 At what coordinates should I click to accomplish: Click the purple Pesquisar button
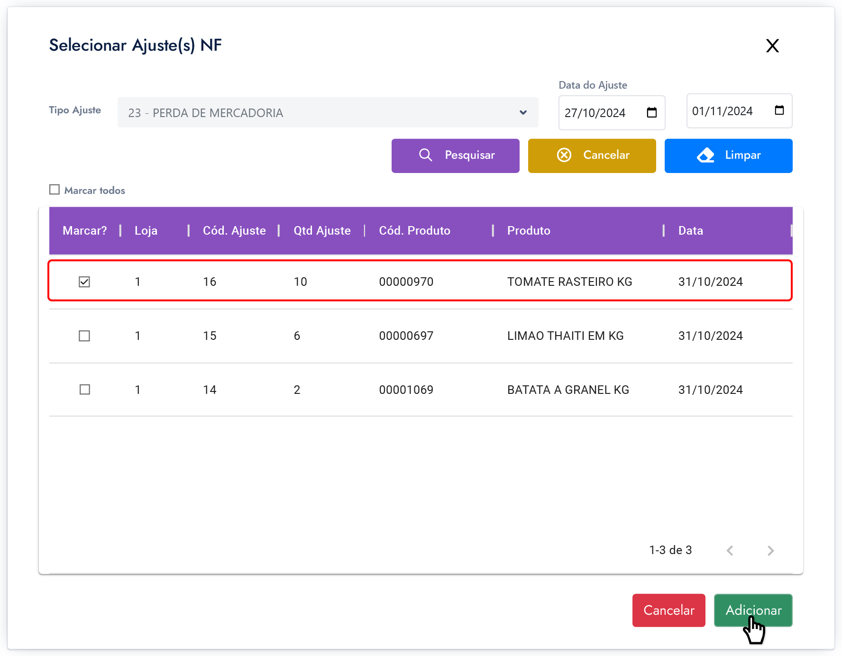(x=455, y=155)
